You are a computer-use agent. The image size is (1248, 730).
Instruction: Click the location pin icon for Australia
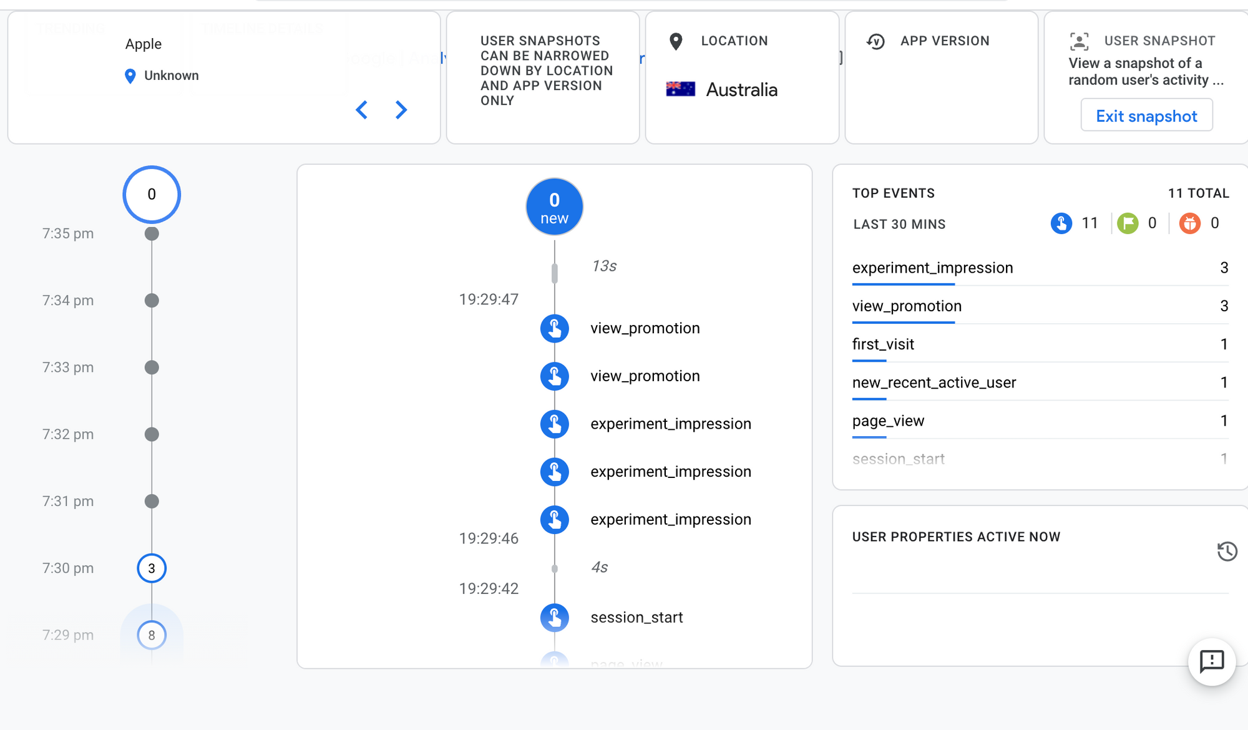676,41
